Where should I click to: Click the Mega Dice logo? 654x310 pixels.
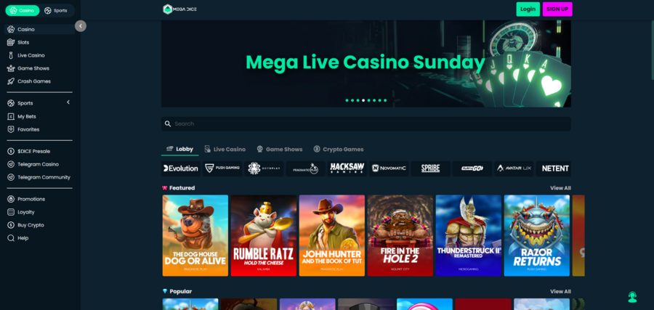pyautogui.click(x=179, y=9)
